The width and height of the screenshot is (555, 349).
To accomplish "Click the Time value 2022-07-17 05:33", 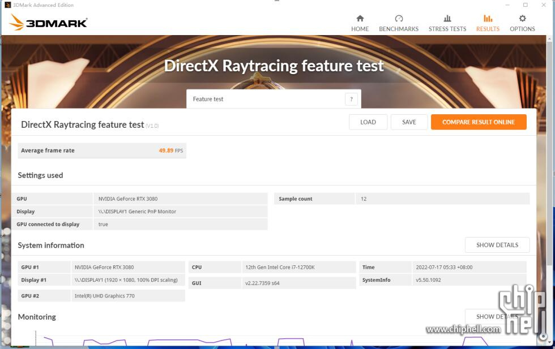I will [444, 268].
